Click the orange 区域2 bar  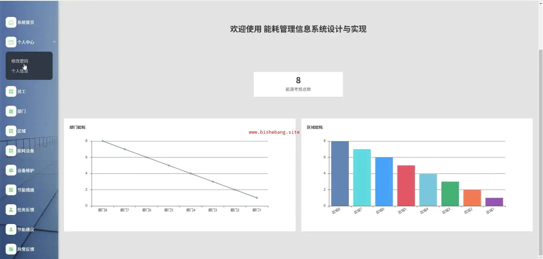(x=472, y=198)
